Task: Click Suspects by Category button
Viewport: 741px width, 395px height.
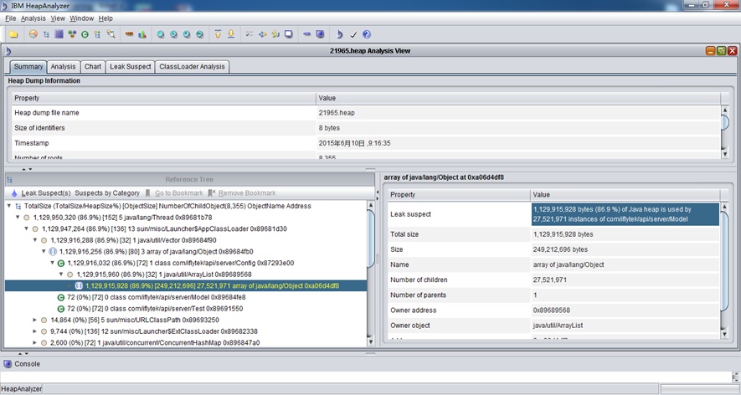Action: pyautogui.click(x=107, y=192)
